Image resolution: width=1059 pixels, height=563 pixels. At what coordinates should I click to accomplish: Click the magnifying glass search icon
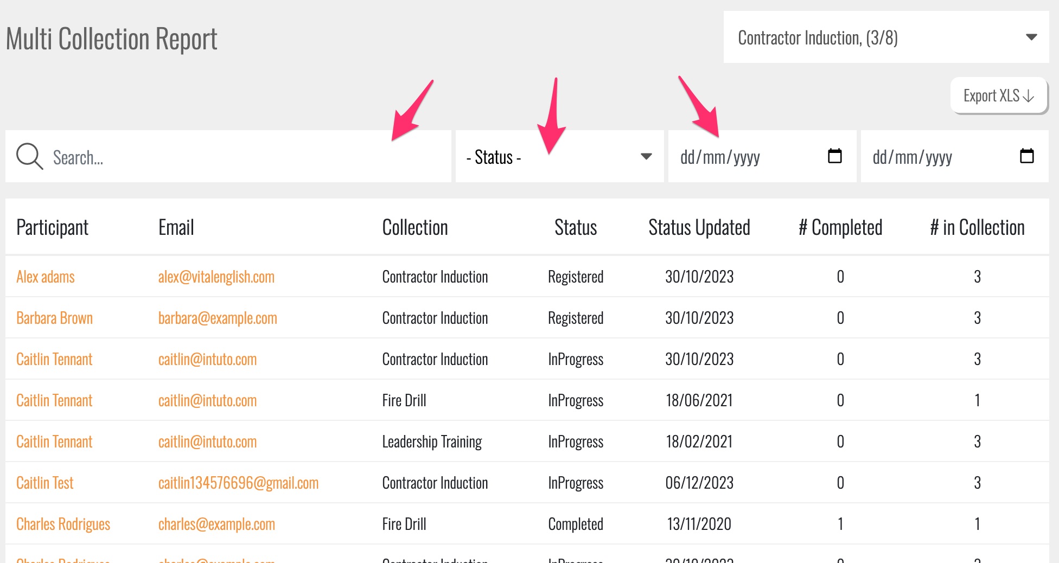(x=29, y=157)
